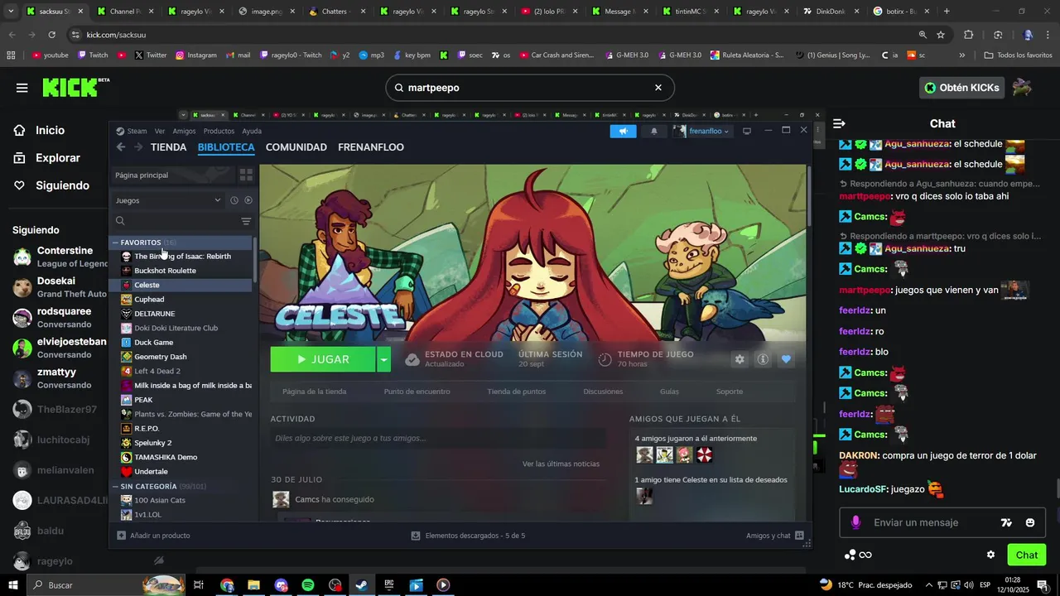
Task: Open Celeste Guías link
Action: coord(669,392)
